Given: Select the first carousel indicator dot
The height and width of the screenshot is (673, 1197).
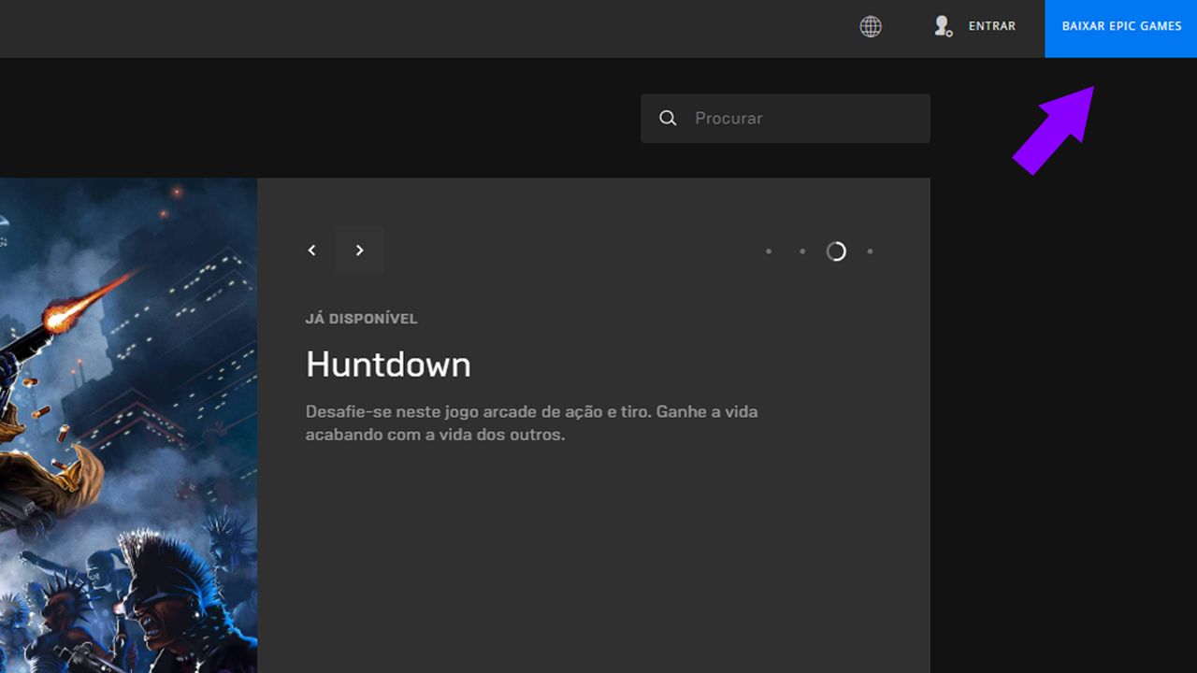Looking at the screenshot, I should [x=769, y=251].
